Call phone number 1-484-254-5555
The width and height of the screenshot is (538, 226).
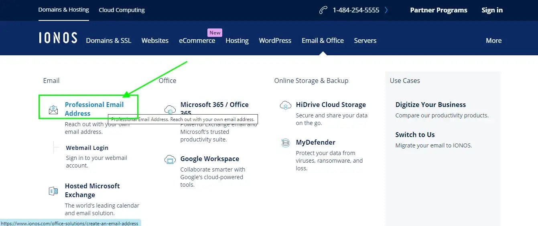356,10
